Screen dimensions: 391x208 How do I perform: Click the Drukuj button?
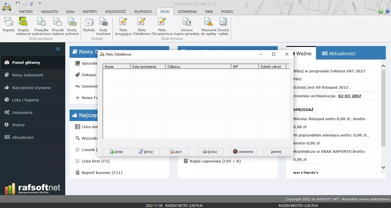[x=210, y=152]
